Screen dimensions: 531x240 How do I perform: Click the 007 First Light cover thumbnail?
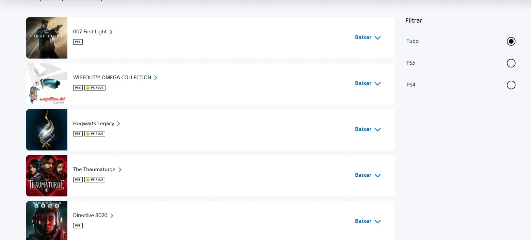[x=47, y=38]
